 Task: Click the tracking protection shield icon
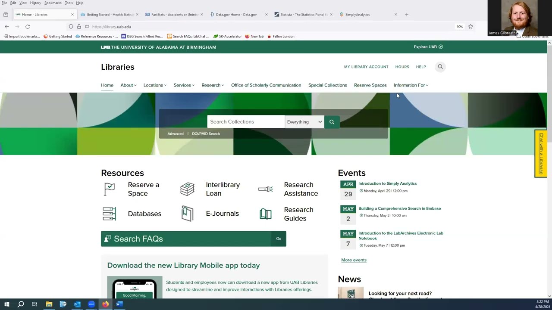point(71,27)
